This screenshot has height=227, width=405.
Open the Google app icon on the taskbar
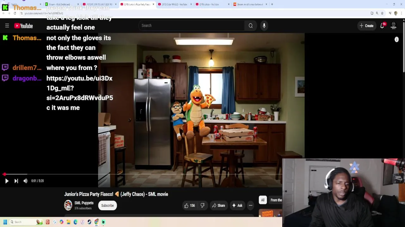click(x=54, y=222)
